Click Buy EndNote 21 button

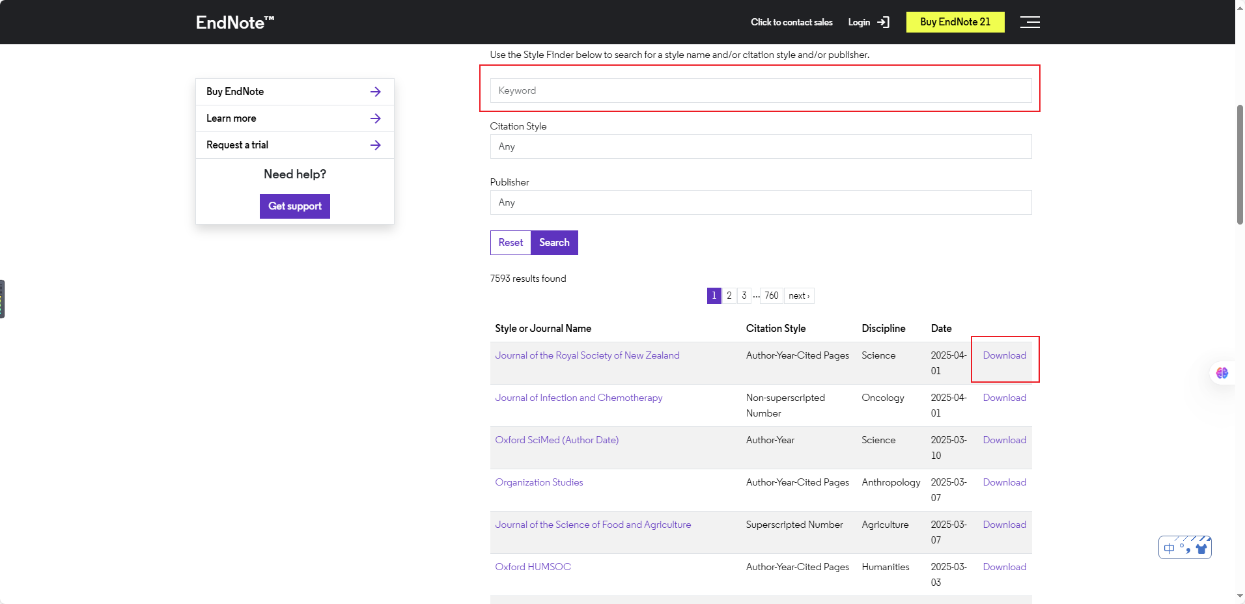coord(955,22)
